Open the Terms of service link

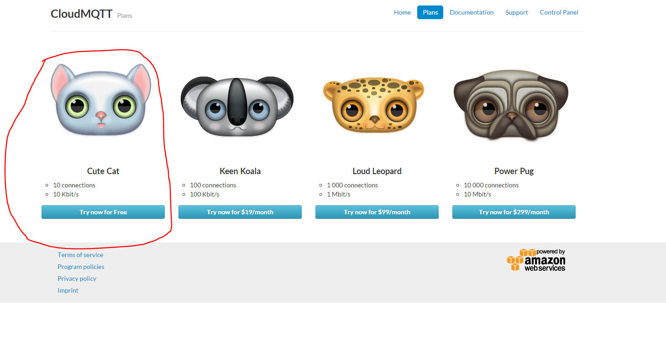tap(80, 255)
